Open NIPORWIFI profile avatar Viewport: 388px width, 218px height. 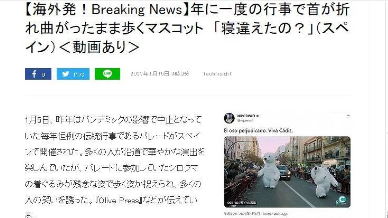click(229, 118)
